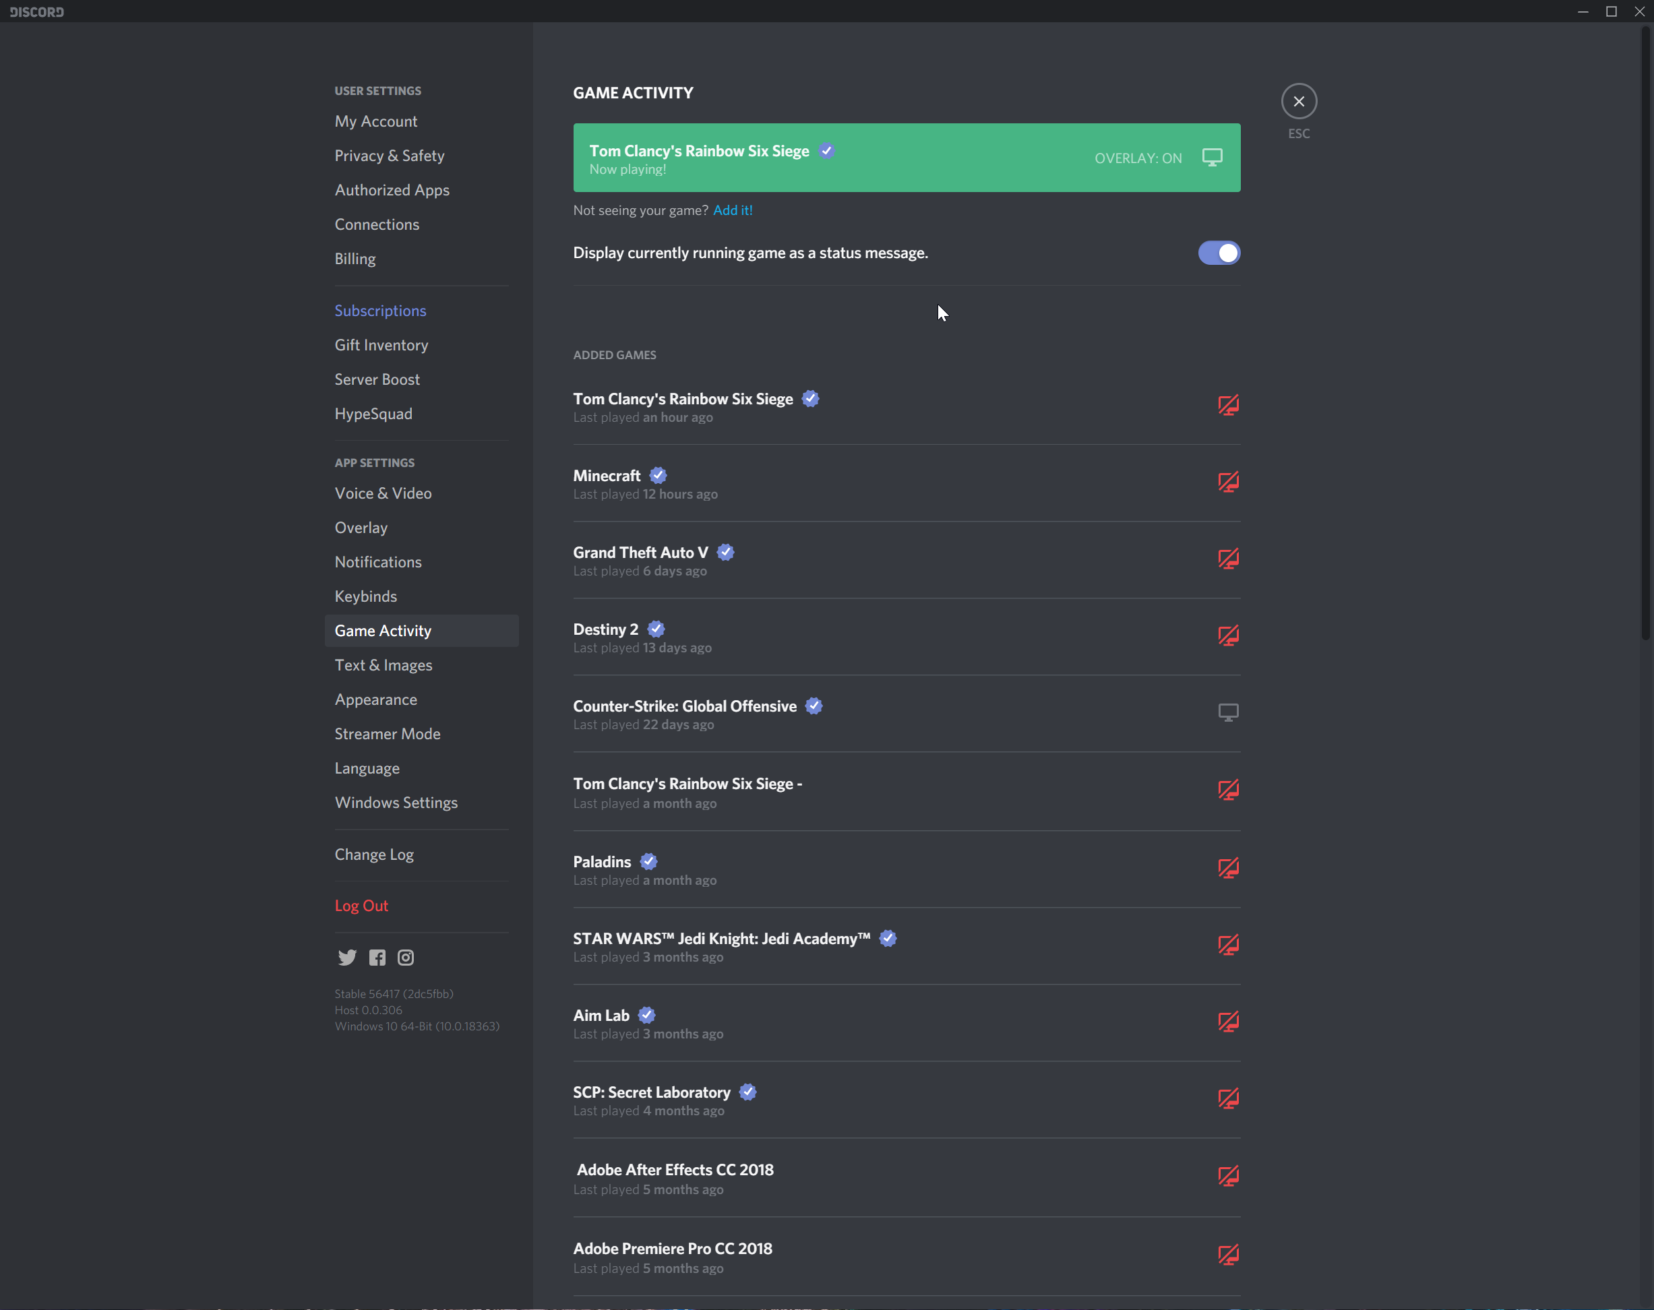Toggle overlay icon for Destiny 2
1654x1310 pixels.
click(1227, 636)
